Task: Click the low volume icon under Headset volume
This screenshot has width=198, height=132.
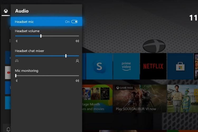Action: click(x=17, y=41)
